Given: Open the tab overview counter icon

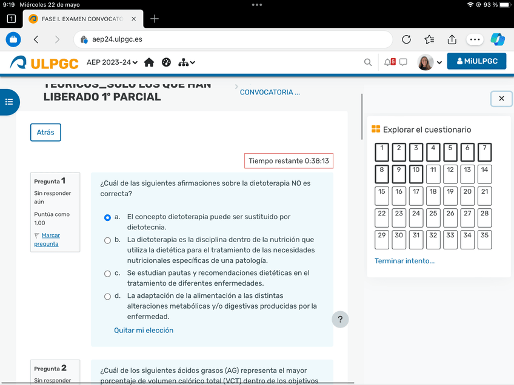Looking at the screenshot, I should (11, 19).
